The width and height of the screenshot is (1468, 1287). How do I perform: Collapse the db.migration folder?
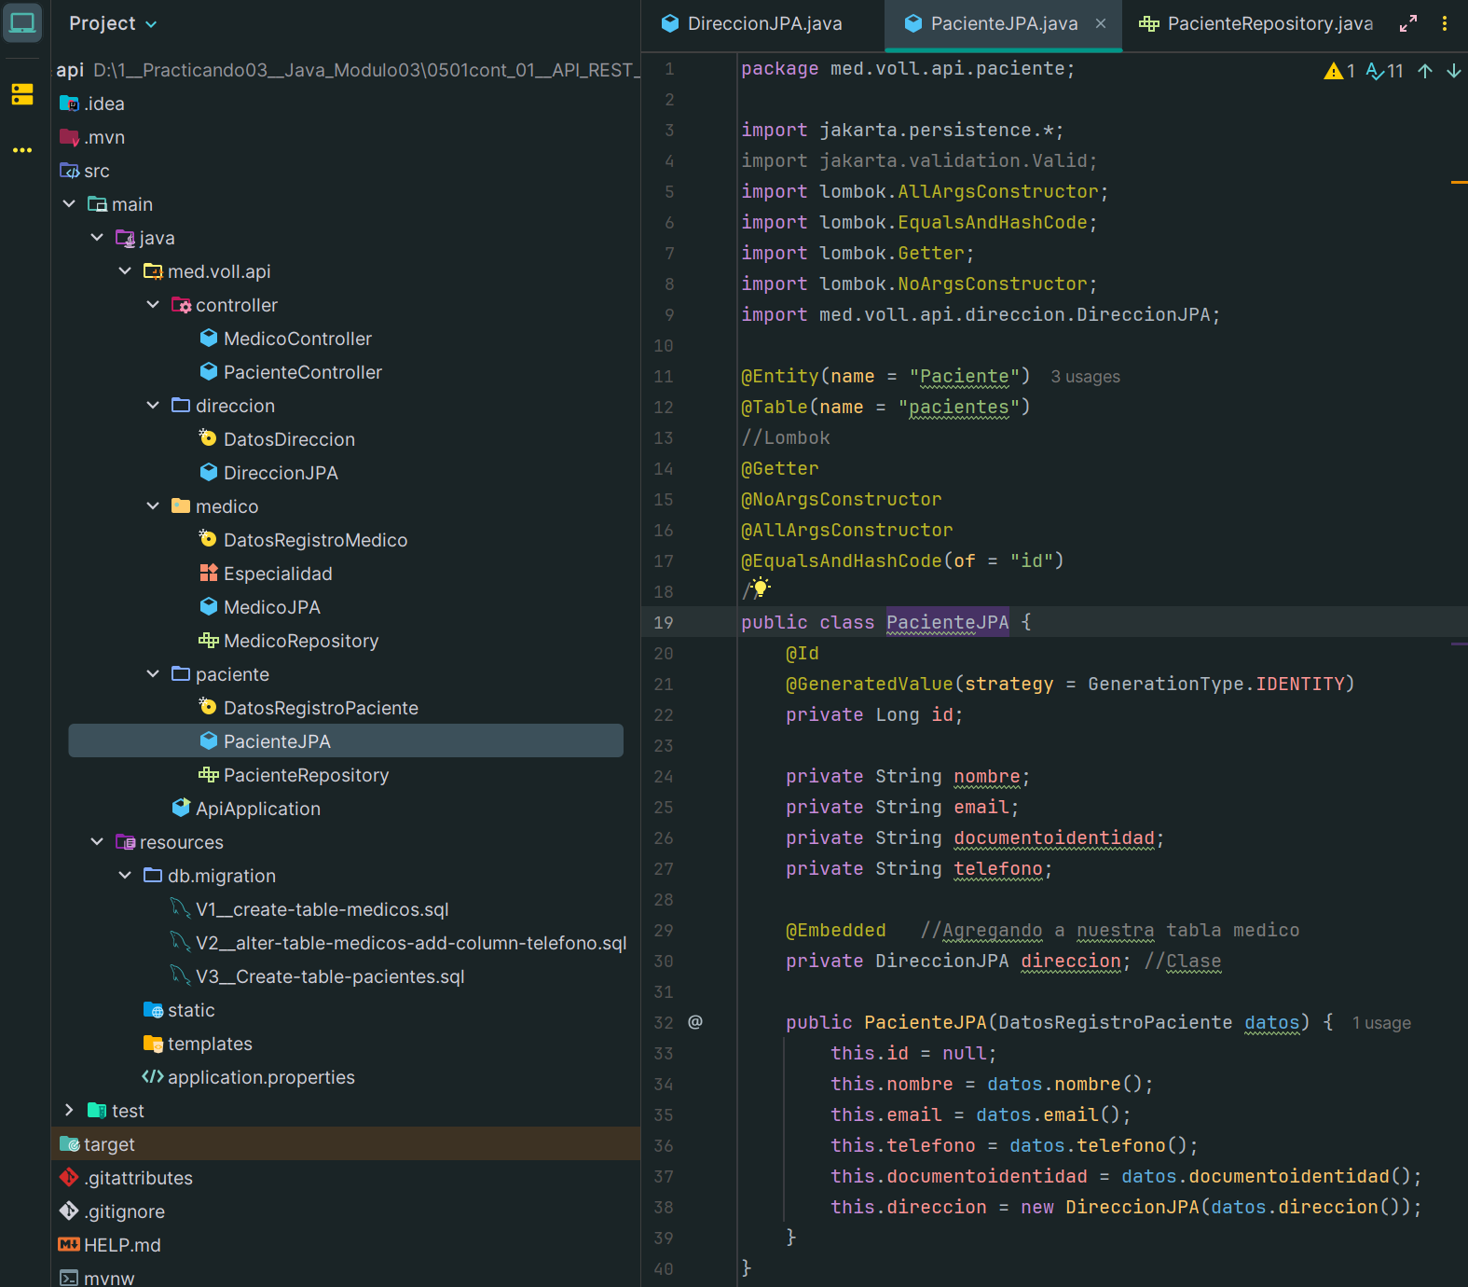click(x=125, y=876)
